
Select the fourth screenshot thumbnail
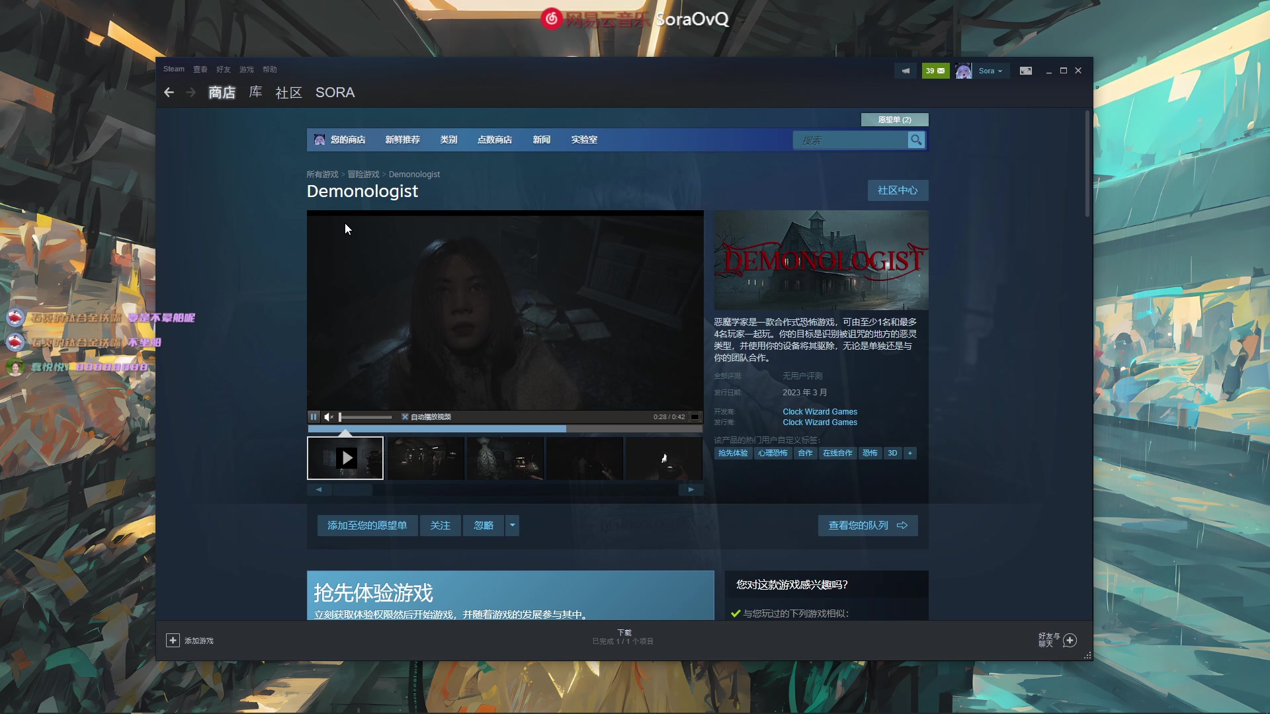point(585,457)
